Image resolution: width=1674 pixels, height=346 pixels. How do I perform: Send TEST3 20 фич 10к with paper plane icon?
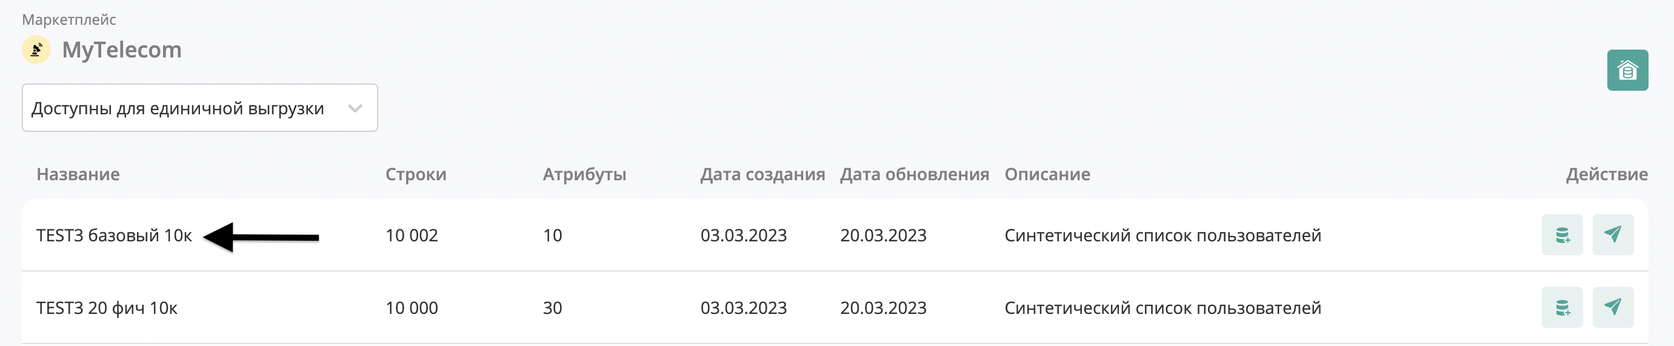point(1613,308)
